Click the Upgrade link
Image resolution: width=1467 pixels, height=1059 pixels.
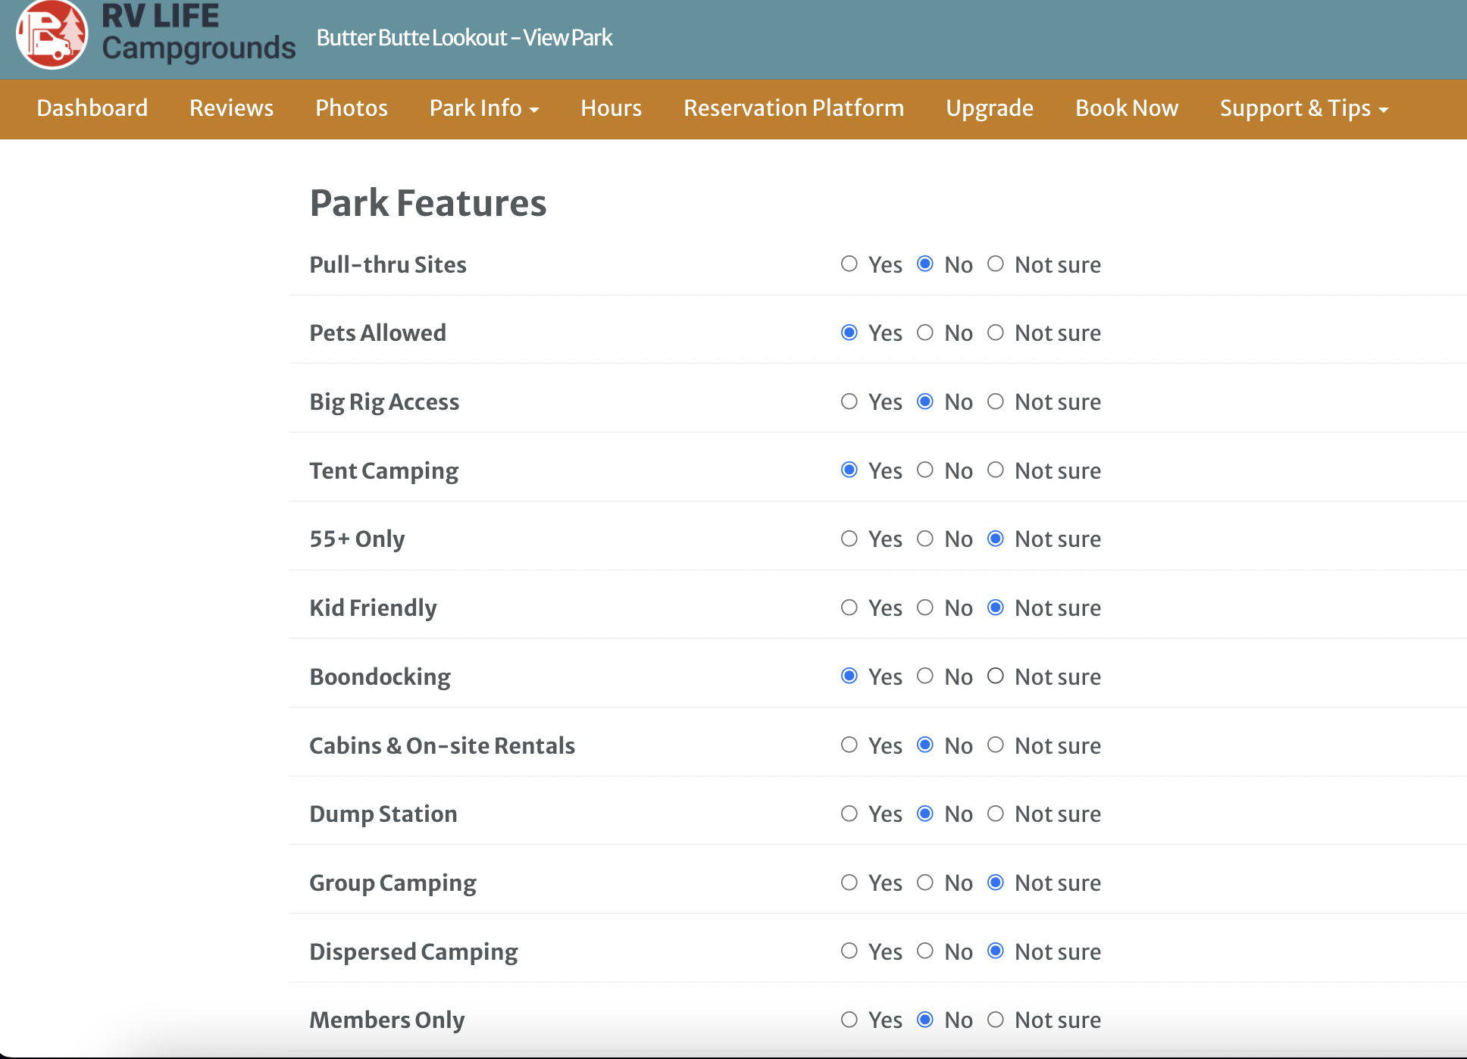coord(989,109)
